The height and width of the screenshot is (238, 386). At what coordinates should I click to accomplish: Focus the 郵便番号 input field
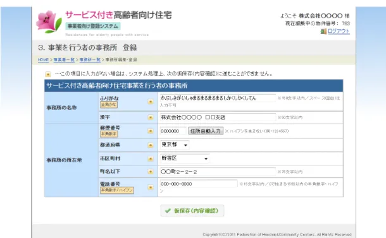point(173,131)
